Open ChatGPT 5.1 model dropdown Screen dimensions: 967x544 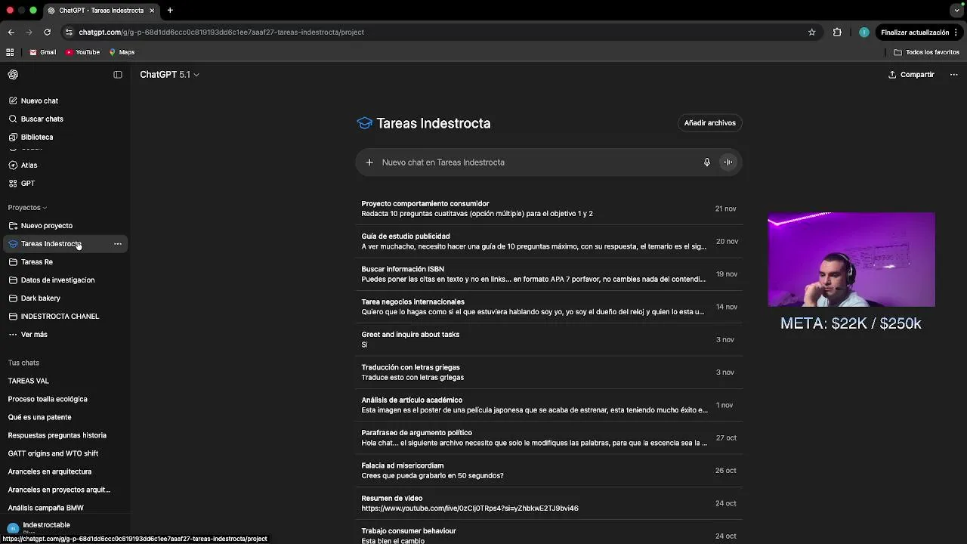[169, 75]
